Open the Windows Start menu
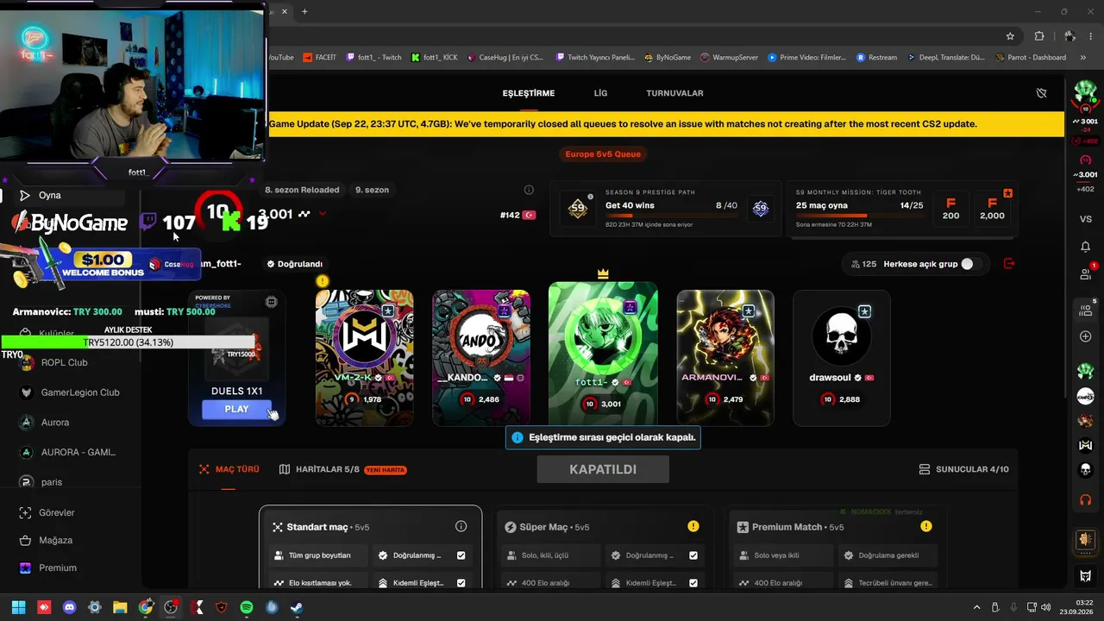The height and width of the screenshot is (621, 1104). (x=18, y=607)
